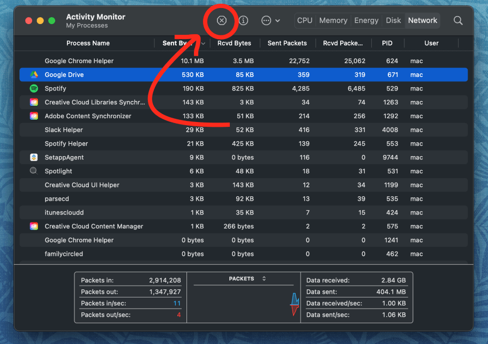The image size is (488, 344).
Task: Click the Stop process (X) toolbar icon
Action: coord(222,20)
